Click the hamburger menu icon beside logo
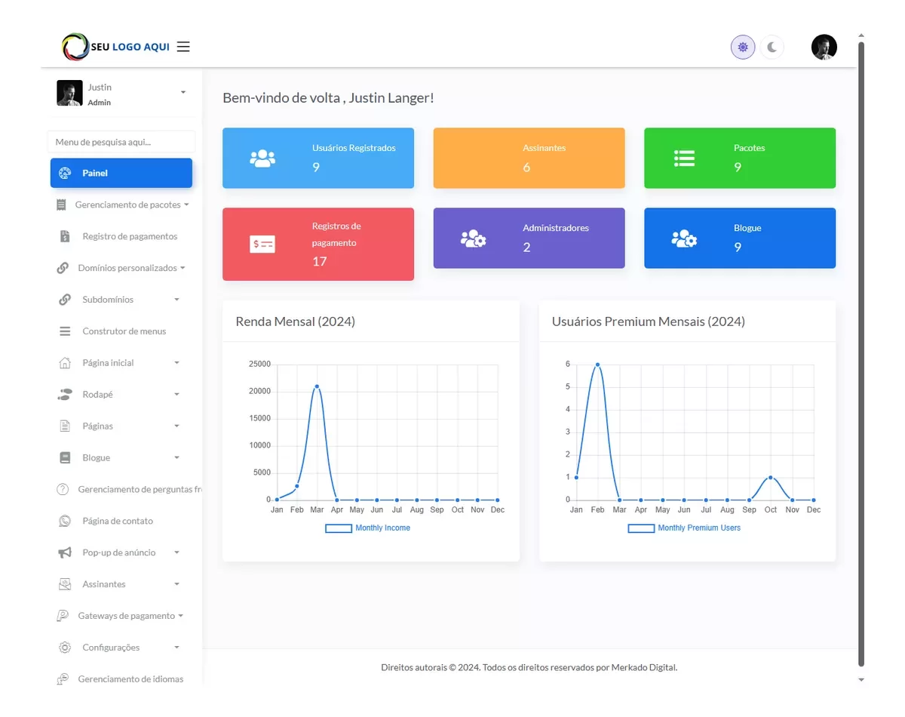 [183, 47]
